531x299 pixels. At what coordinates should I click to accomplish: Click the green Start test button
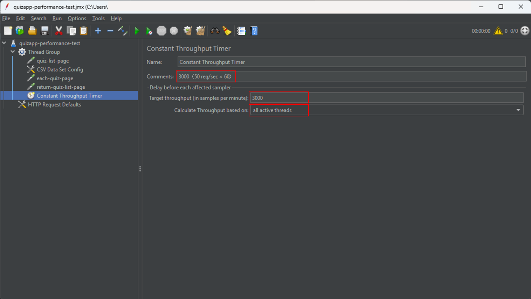137,31
